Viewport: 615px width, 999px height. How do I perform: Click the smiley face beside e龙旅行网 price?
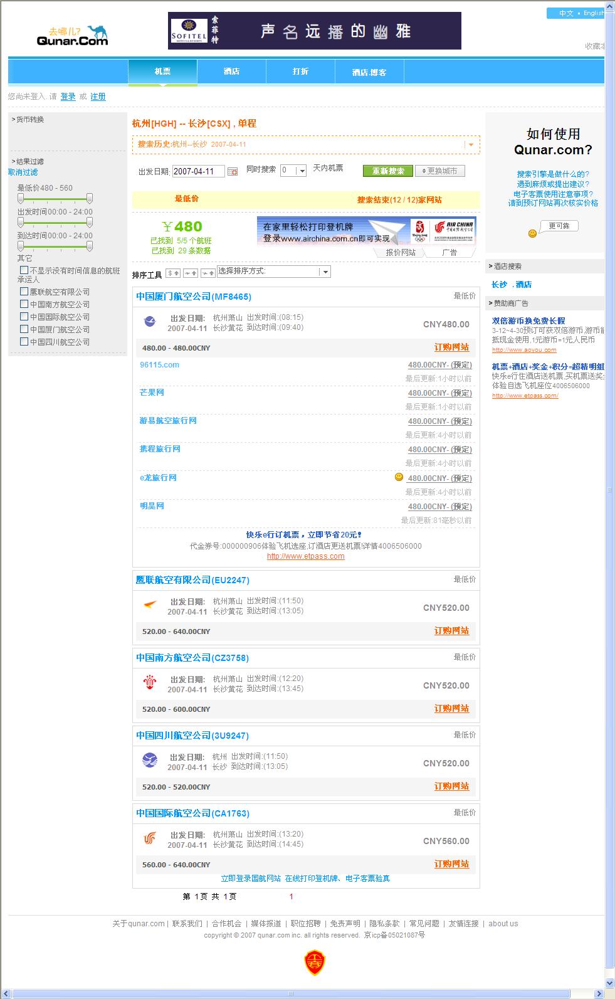click(399, 477)
